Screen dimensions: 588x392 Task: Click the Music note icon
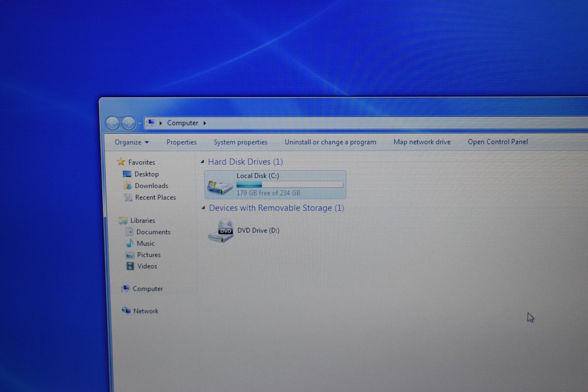pos(130,243)
